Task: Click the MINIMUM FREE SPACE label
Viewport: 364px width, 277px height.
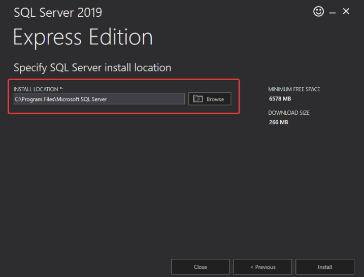Action: point(294,89)
